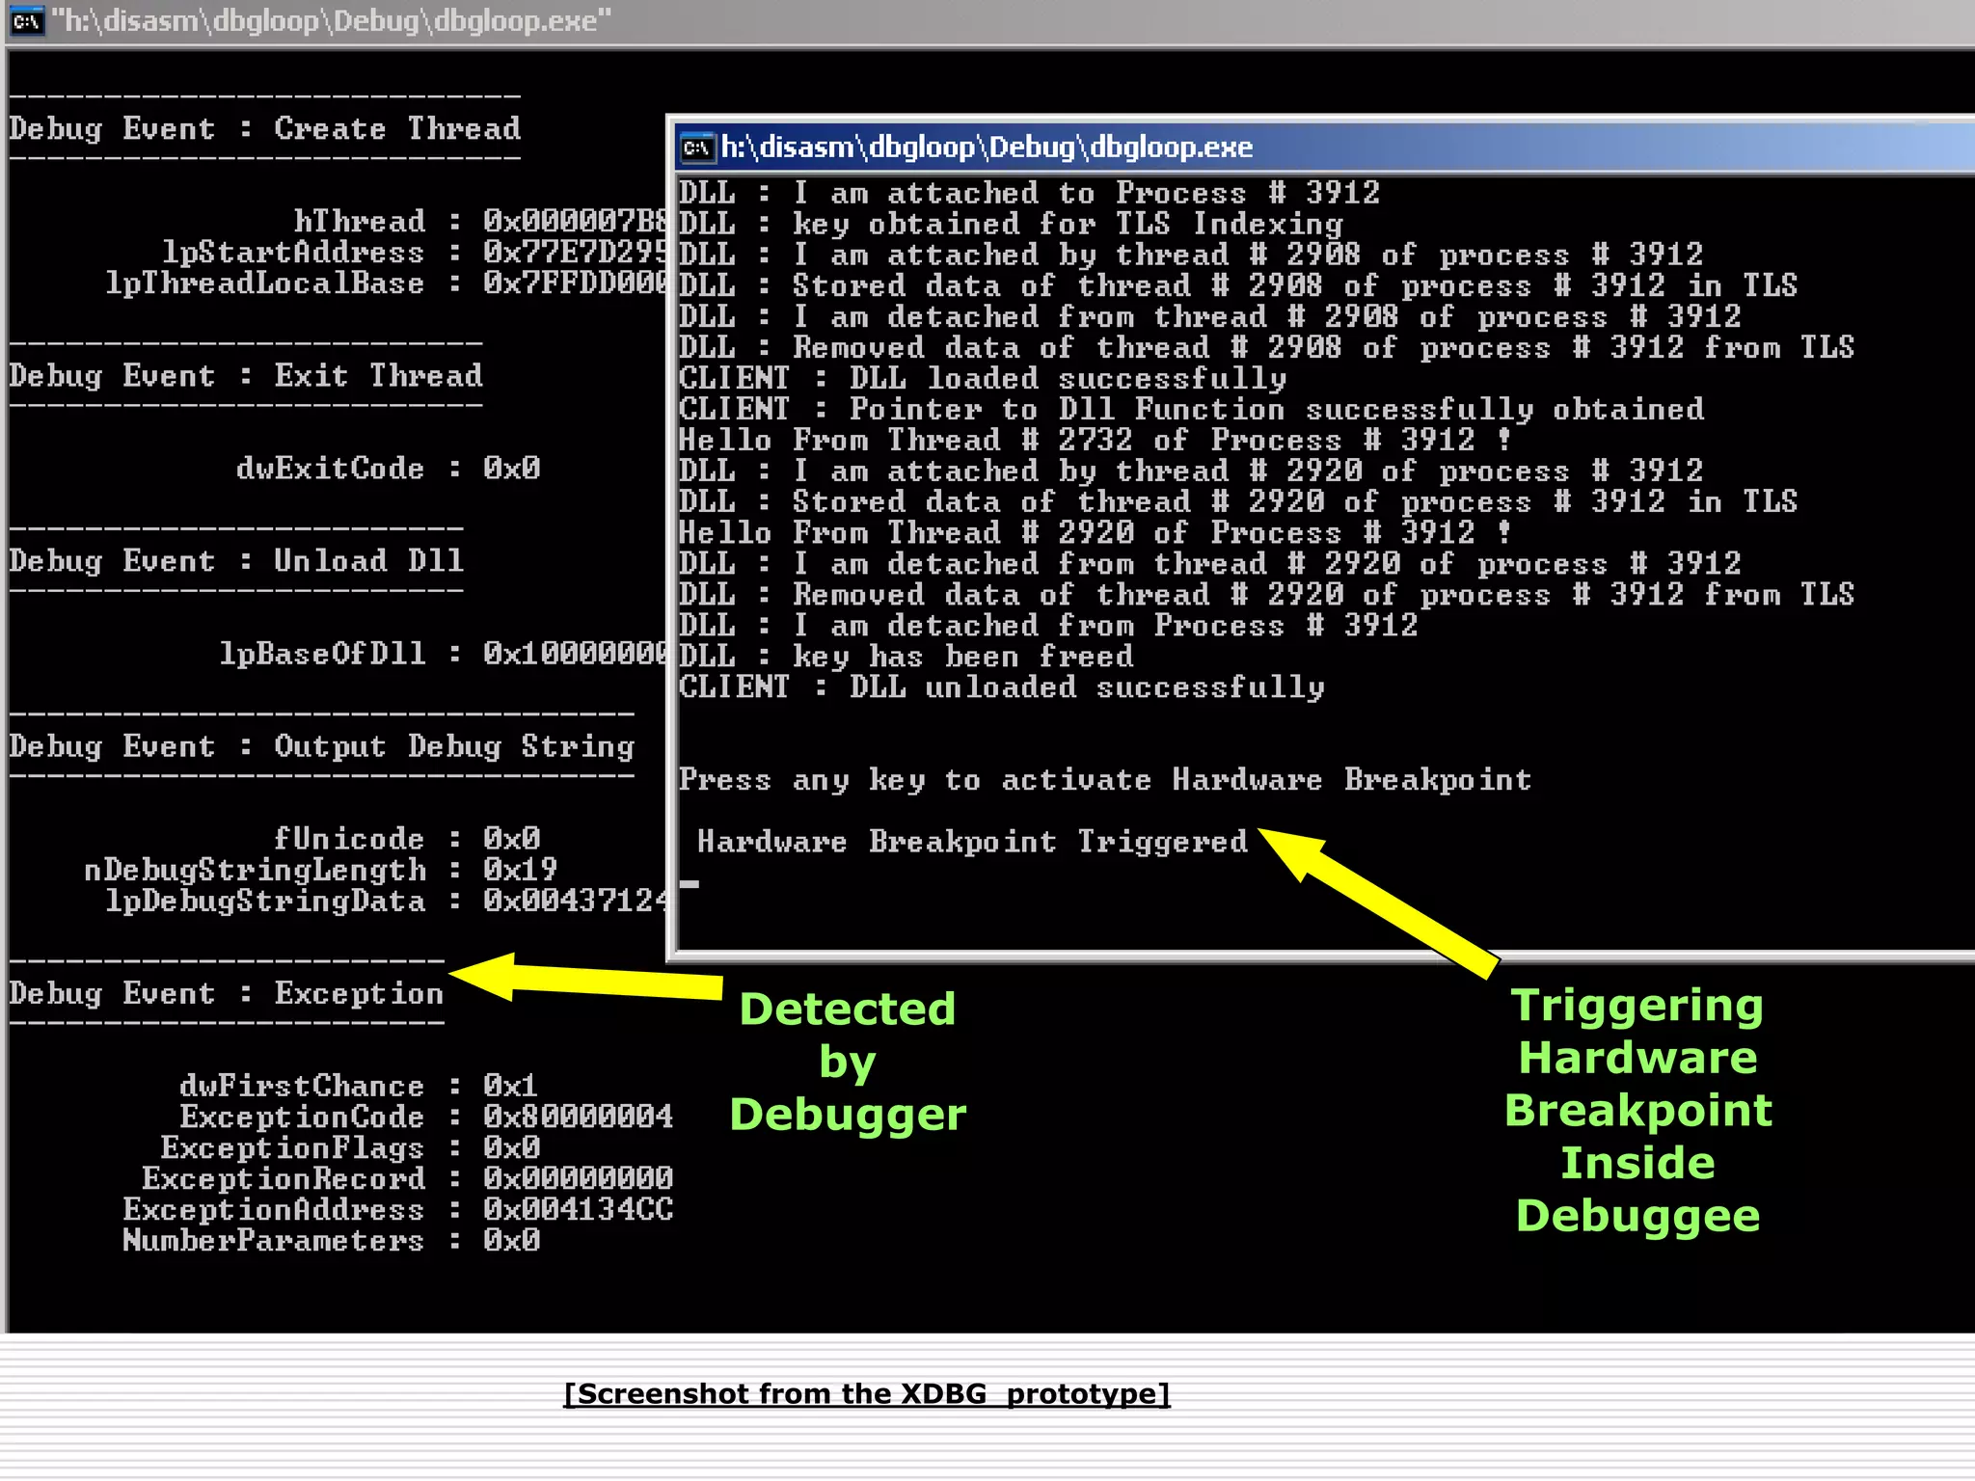The width and height of the screenshot is (1975, 1481).
Task: Click 'Removed data of thread # 2920' line
Action: [1267, 594]
